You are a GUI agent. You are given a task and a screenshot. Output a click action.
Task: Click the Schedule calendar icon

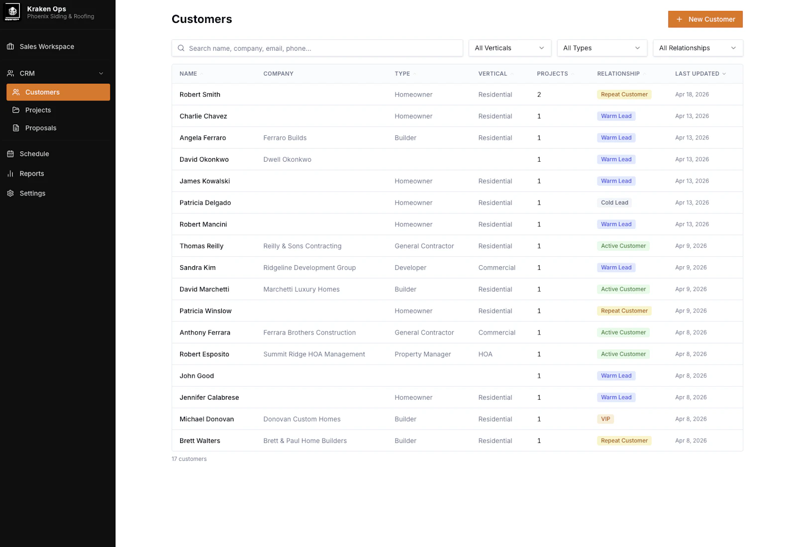10,154
